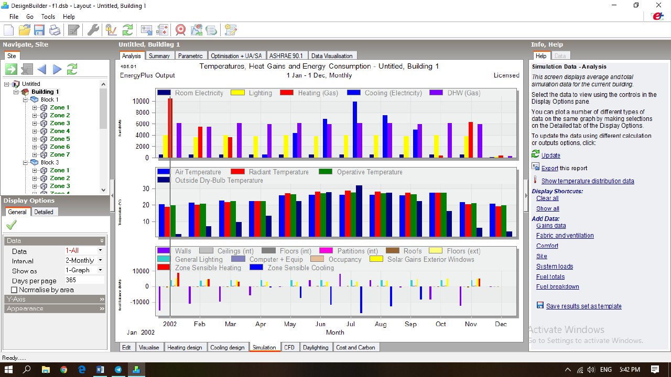The height and width of the screenshot is (377, 671).
Task: Click the green refresh icon in the top toolbar
Action: click(127, 30)
